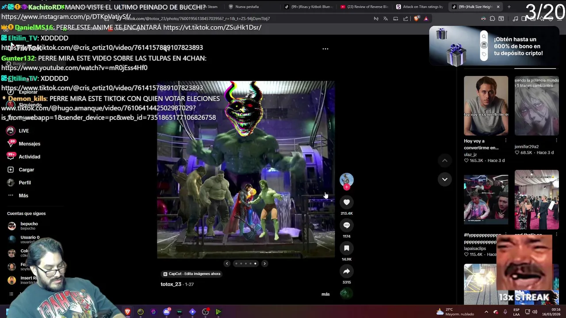Go to previous photo in the slideshow
The height and width of the screenshot is (318, 566).
point(227,264)
